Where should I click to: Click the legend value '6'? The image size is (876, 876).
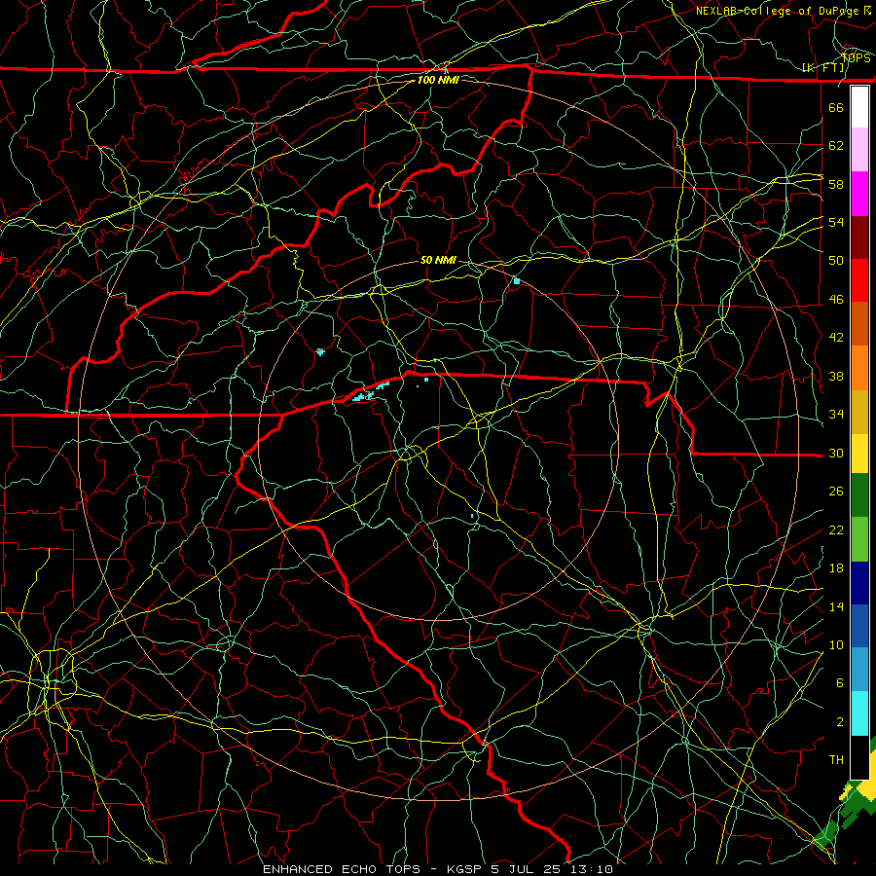(840, 683)
